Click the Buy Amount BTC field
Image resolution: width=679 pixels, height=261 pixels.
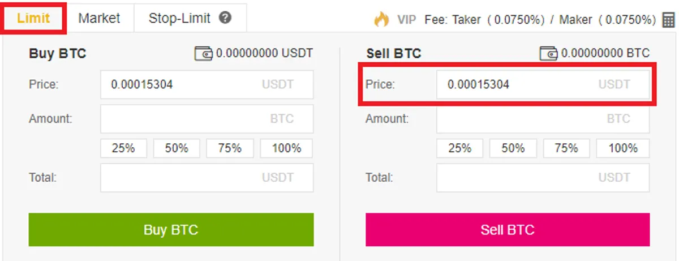(207, 119)
